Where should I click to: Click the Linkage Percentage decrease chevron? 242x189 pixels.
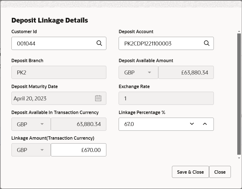coord(192,124)
